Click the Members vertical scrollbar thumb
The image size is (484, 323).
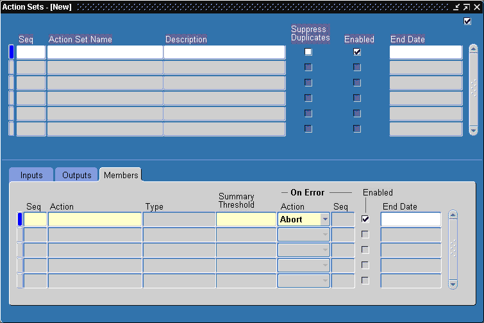(453, 249)
